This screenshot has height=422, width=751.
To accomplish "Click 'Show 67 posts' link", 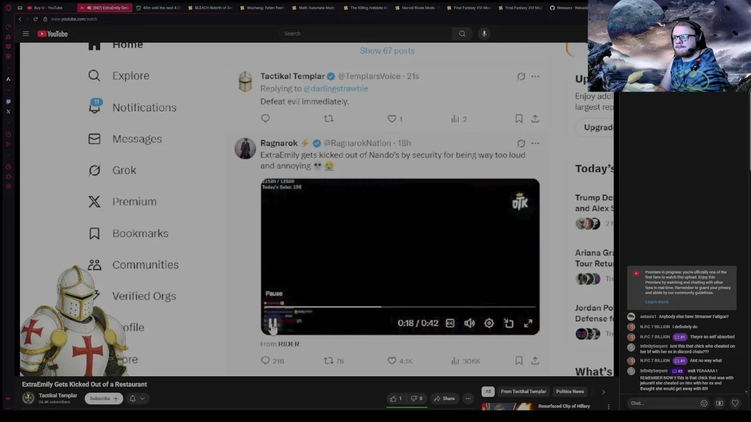I will [387, 50].
